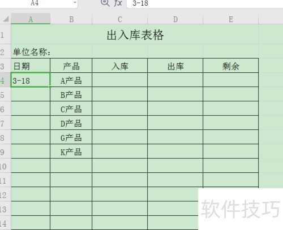Click the 剩余 cell for A产品
Viewport: 283px width, 230px height.
pos(230,80)
